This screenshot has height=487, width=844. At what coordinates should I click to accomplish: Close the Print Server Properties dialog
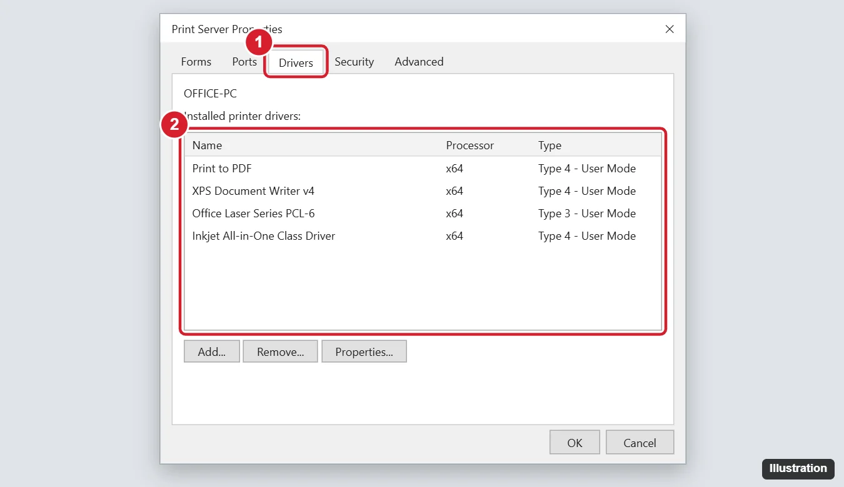670,29
